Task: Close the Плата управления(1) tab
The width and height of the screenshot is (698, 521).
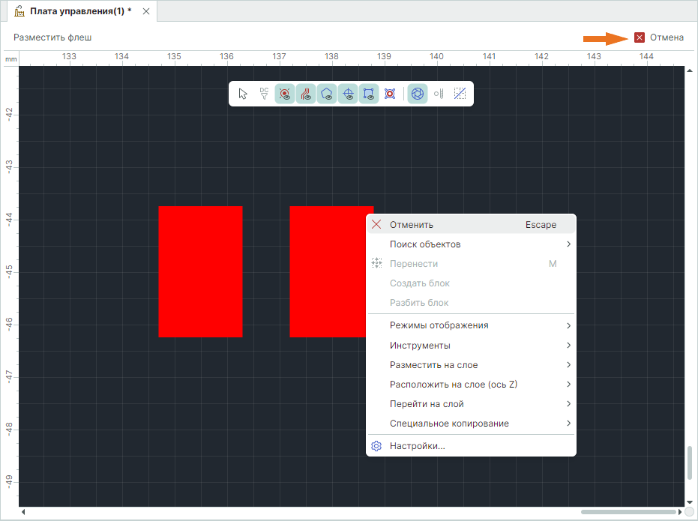Action: tap(146, 11)
